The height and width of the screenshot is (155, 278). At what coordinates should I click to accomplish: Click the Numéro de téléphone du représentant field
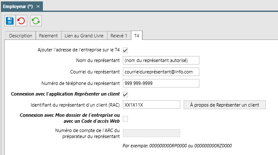point(161,83)
